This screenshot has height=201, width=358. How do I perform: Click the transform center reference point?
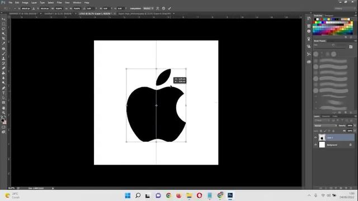coord(156,106)
